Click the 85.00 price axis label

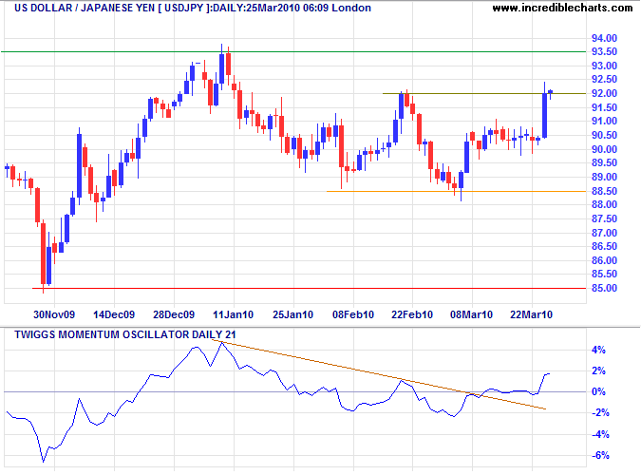point(604,289)
